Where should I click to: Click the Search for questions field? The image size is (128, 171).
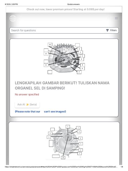[x=64, y=30]
